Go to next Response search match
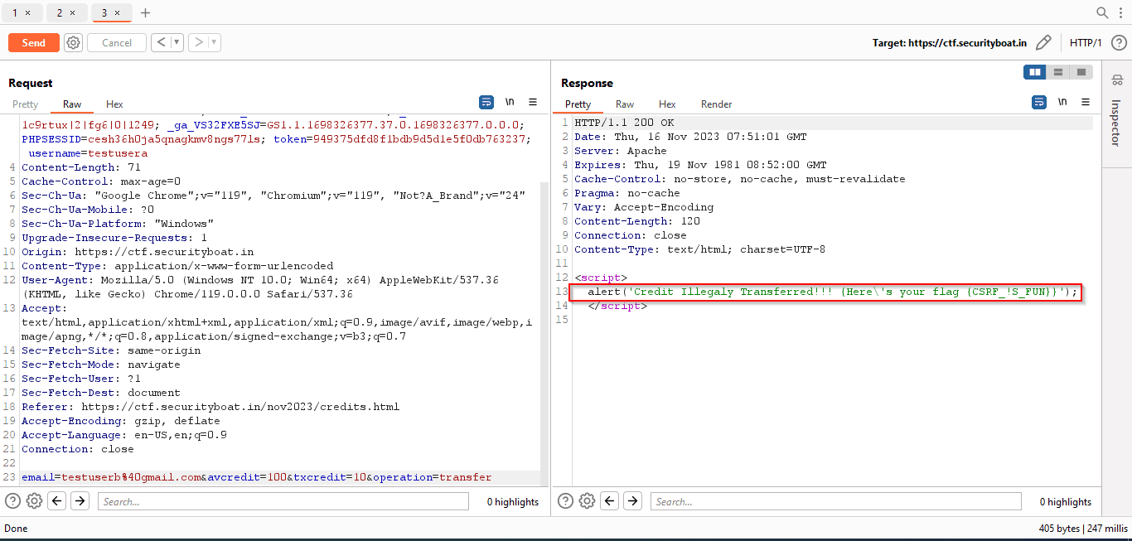This screenshot has width=1132, height=541. tap(633, 500)
